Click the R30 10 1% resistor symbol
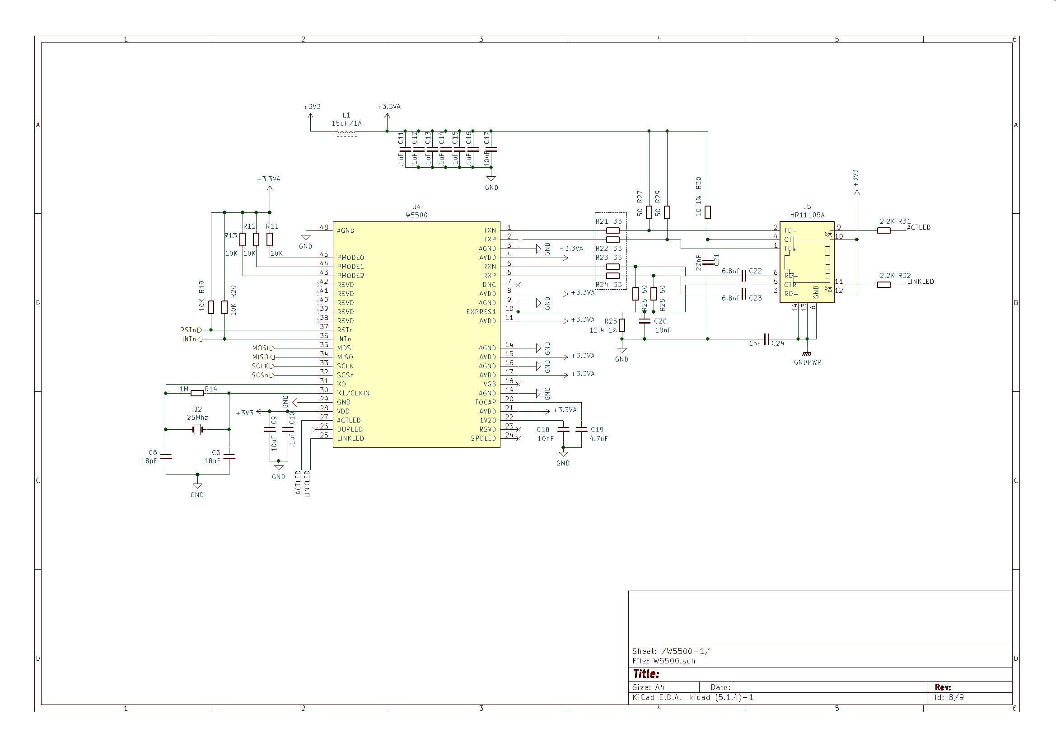The height and width of the screenshot is (747, 1056). [708, 212]
